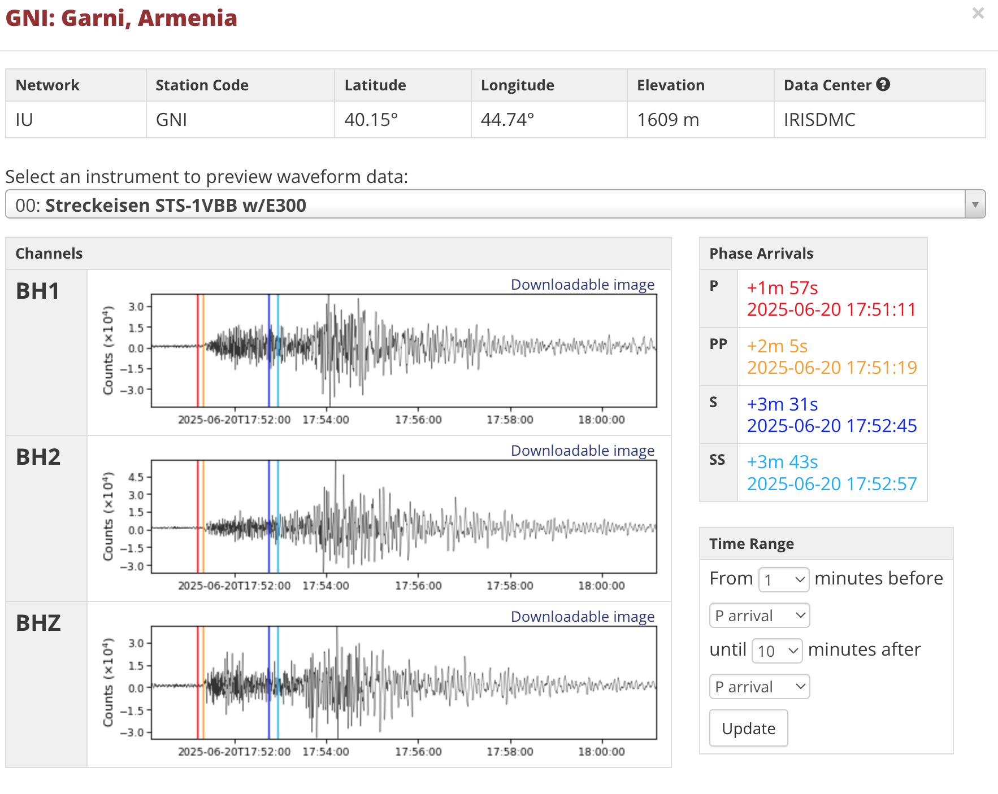This screenshot has width=998, height=794.
Task: Click longitude value 44.74°
Action: coord(507,120)
